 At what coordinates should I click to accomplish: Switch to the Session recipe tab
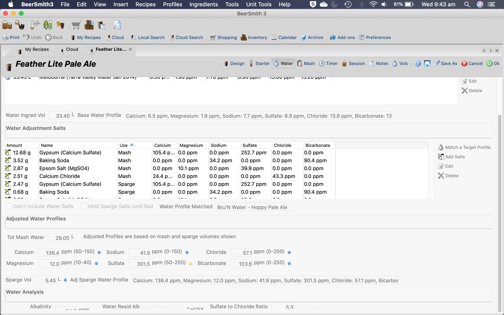pyautogui.click(x=353, y=63)
